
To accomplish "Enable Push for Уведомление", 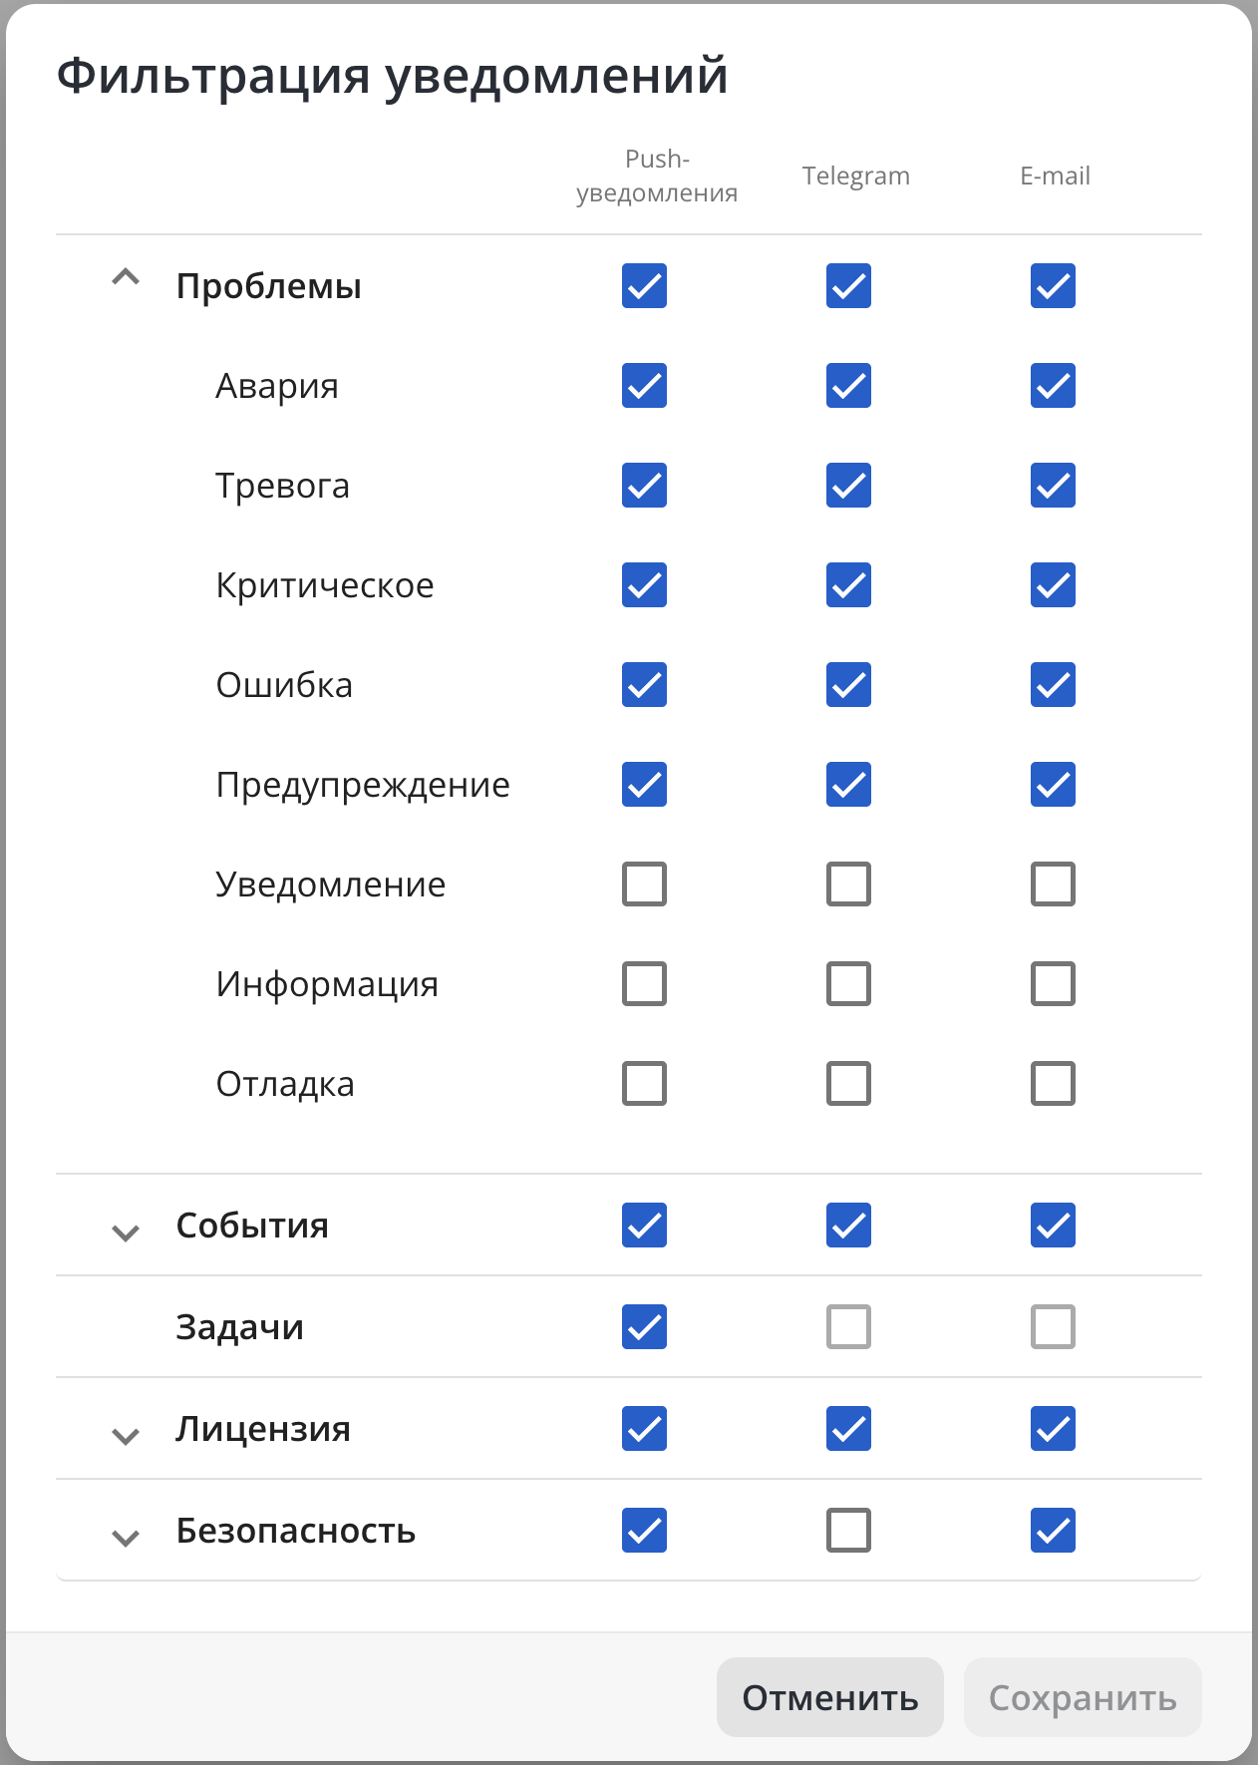I will point(644,884).
